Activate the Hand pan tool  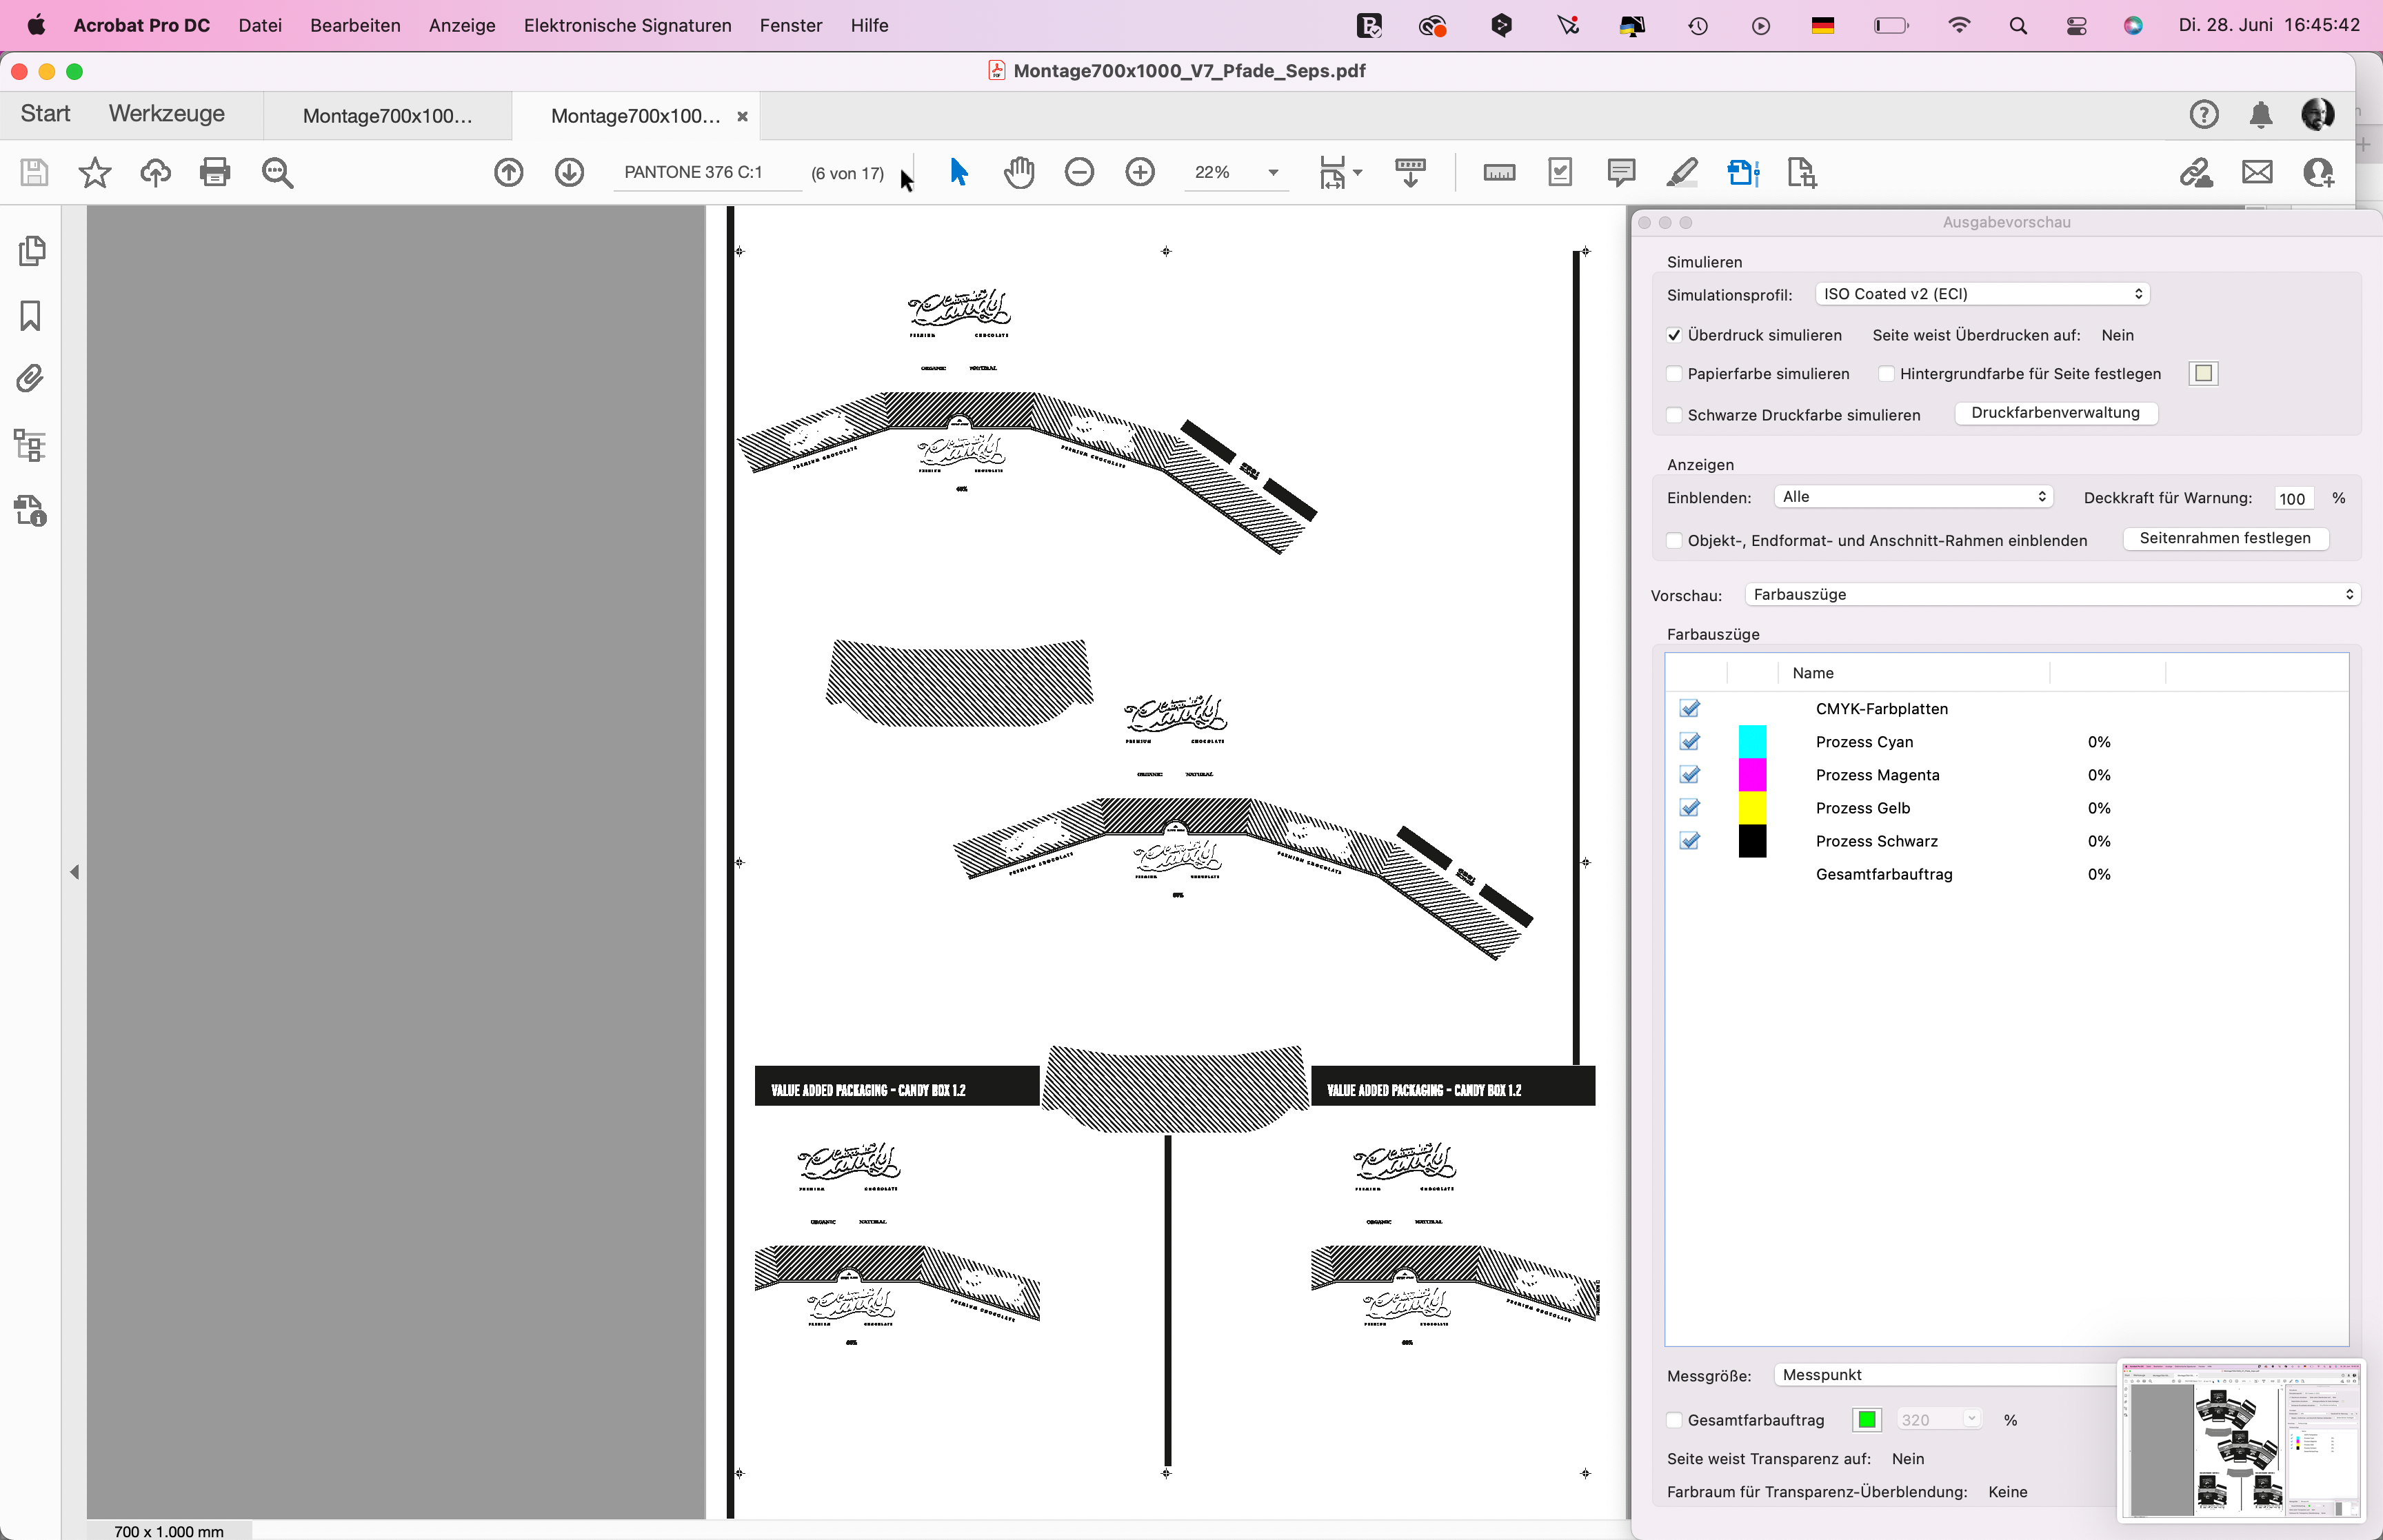click(1019, 172)
